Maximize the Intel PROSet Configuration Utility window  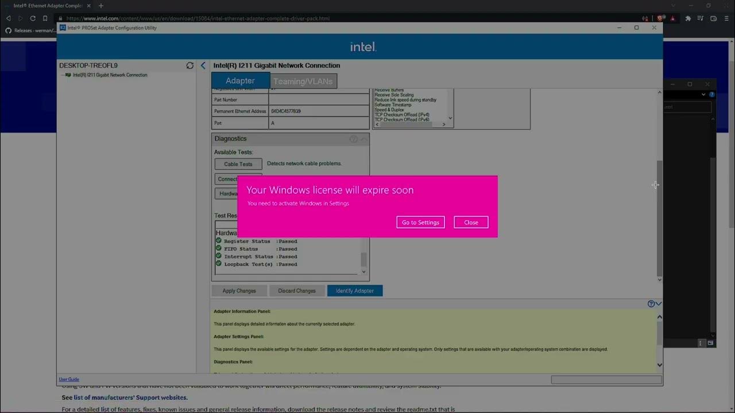pos(636,28)
